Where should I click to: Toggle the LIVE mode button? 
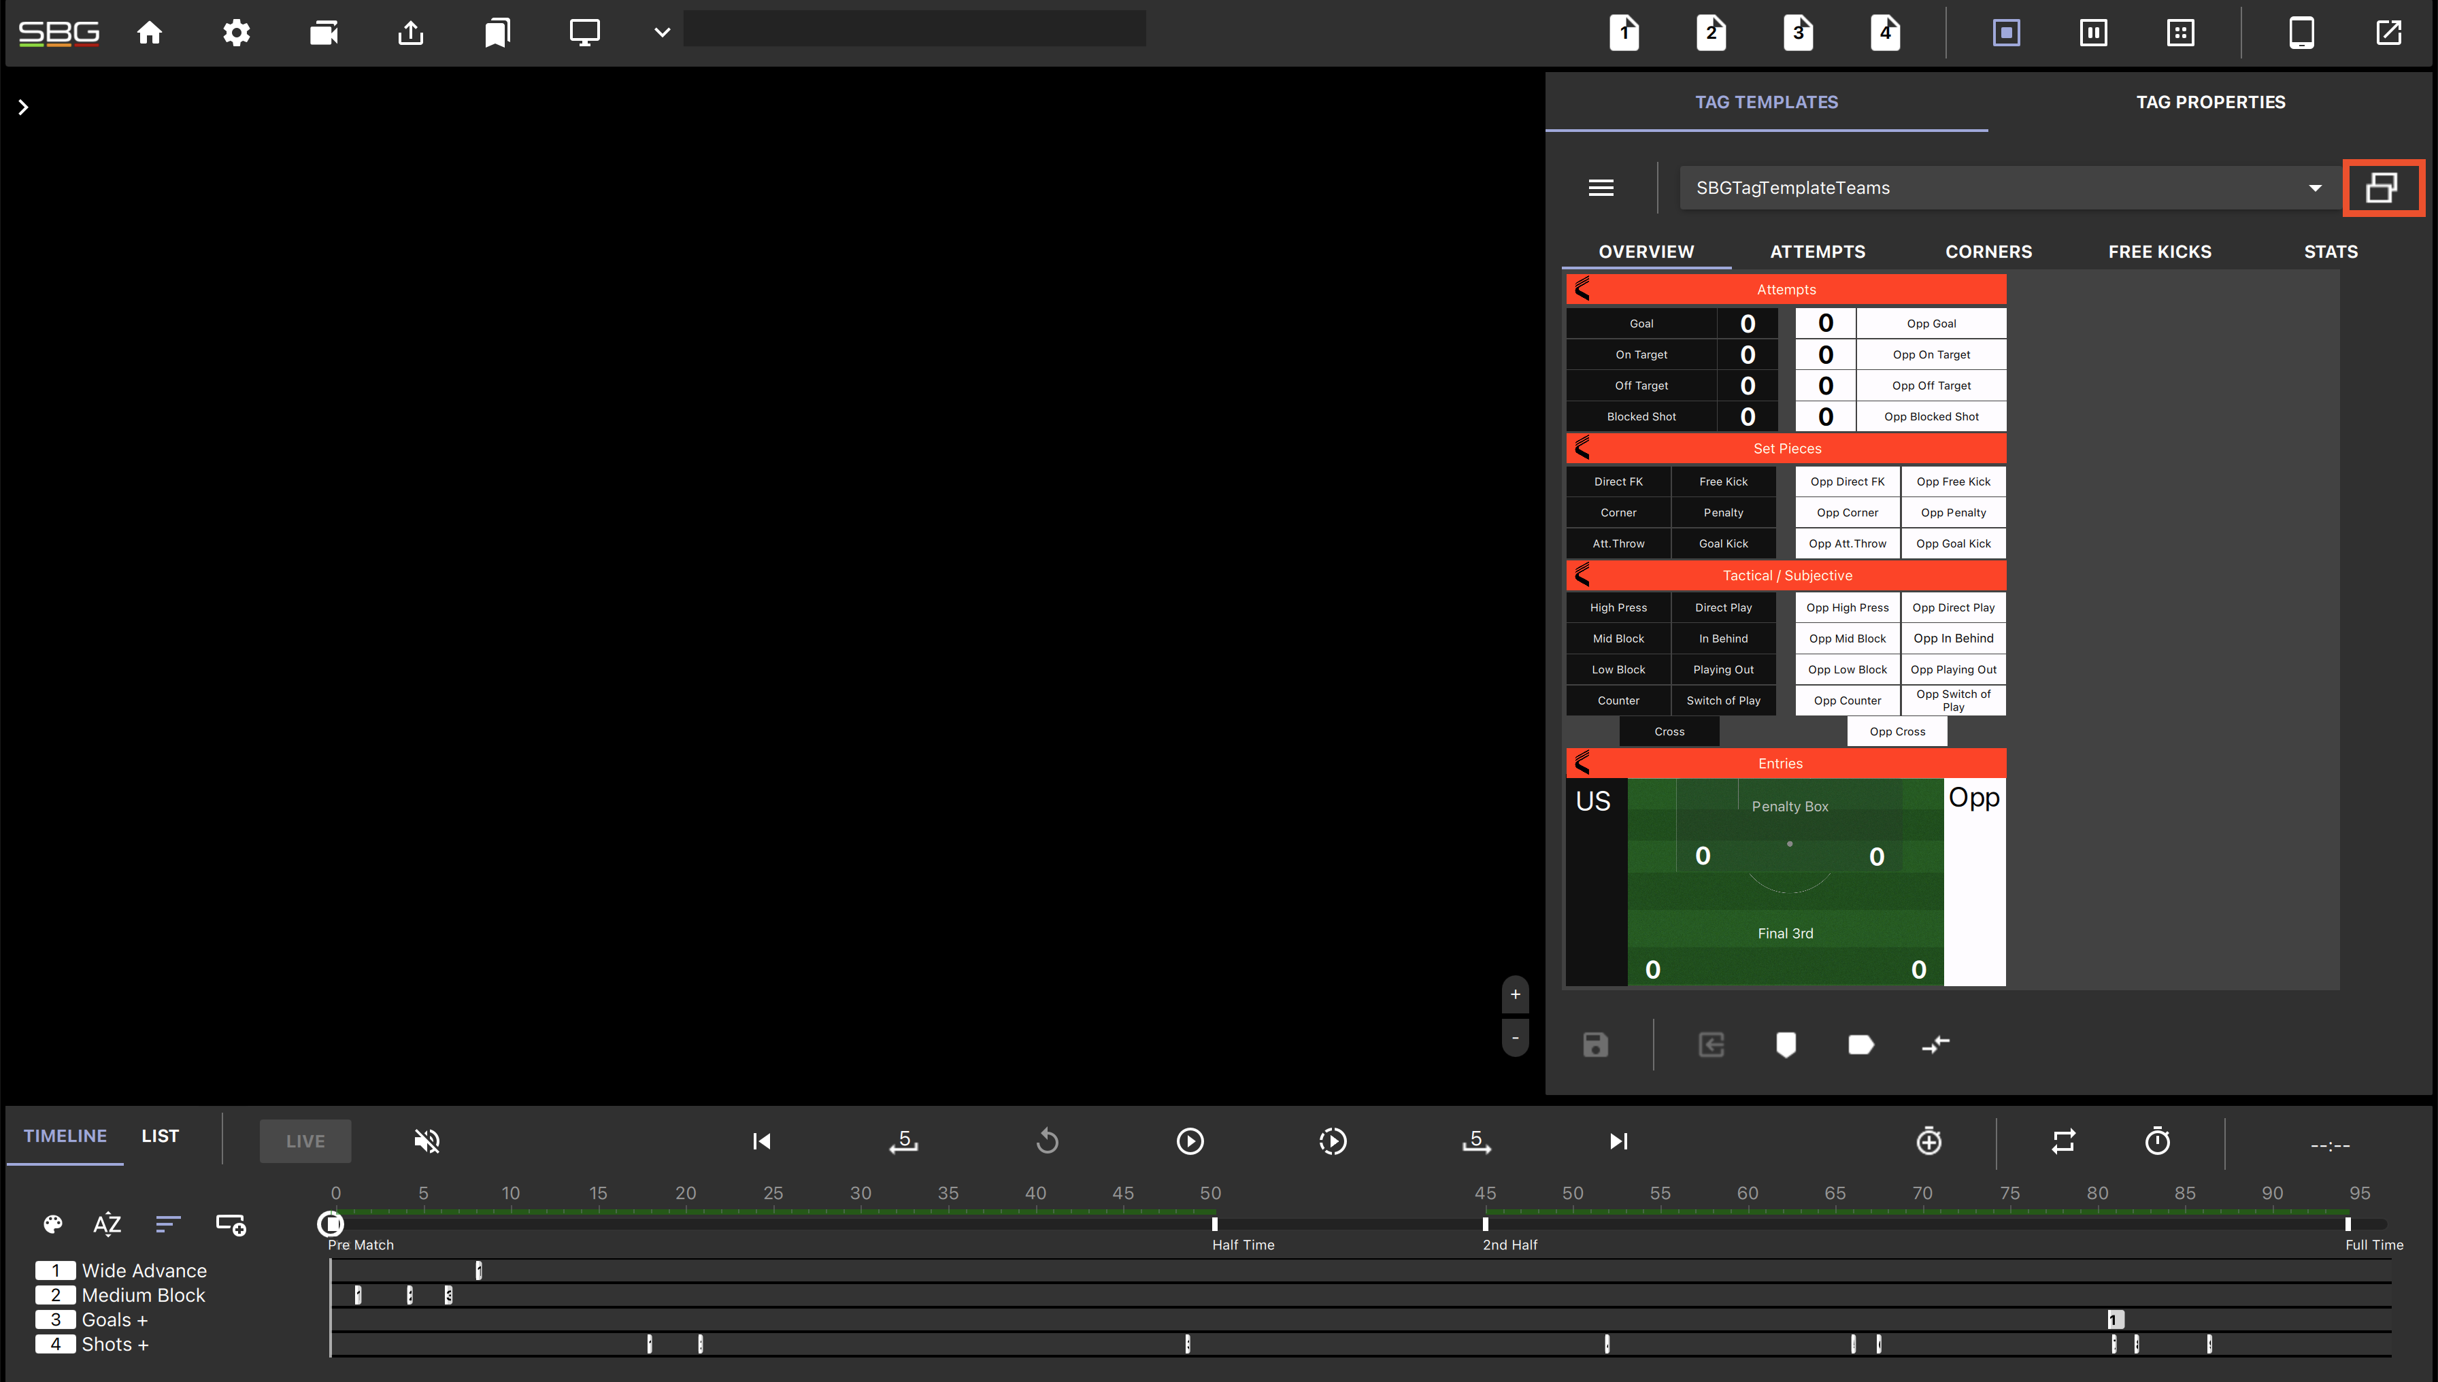[305, 1141]
